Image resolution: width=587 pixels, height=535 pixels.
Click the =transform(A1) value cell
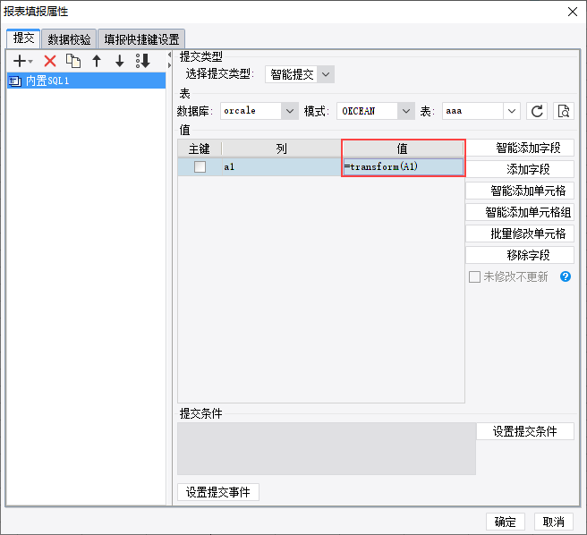[x=403, y=166]
